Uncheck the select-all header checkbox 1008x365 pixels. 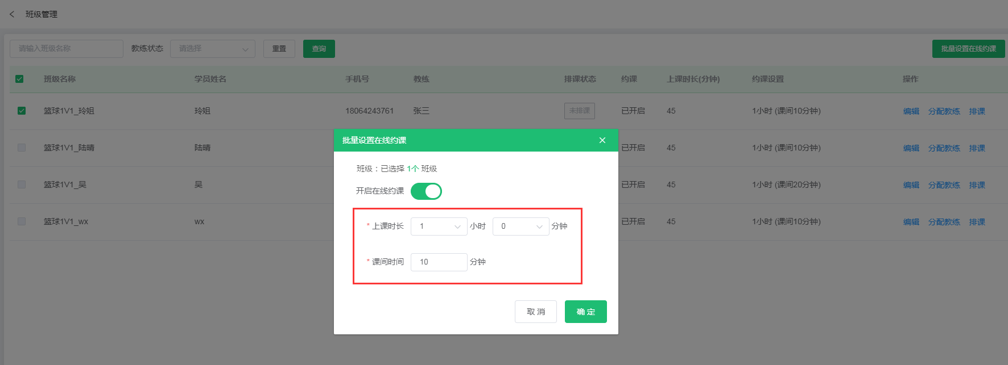pos(19,79)
